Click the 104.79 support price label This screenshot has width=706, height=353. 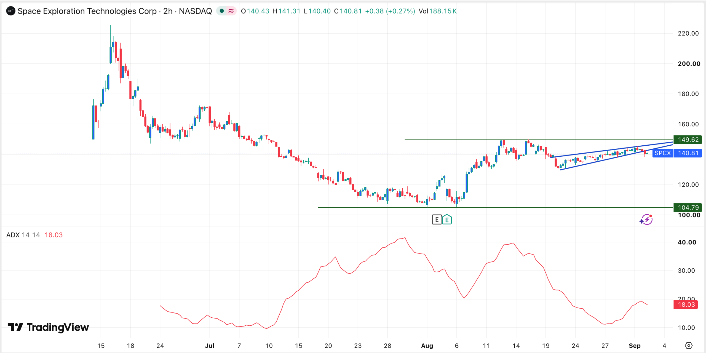(688, 207)
